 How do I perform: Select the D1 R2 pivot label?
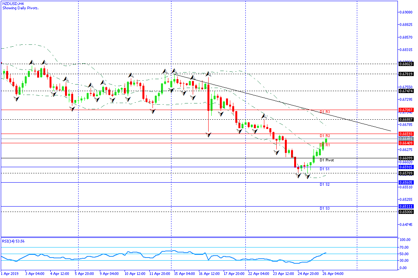pyautogui.click(x=325, y=136)
